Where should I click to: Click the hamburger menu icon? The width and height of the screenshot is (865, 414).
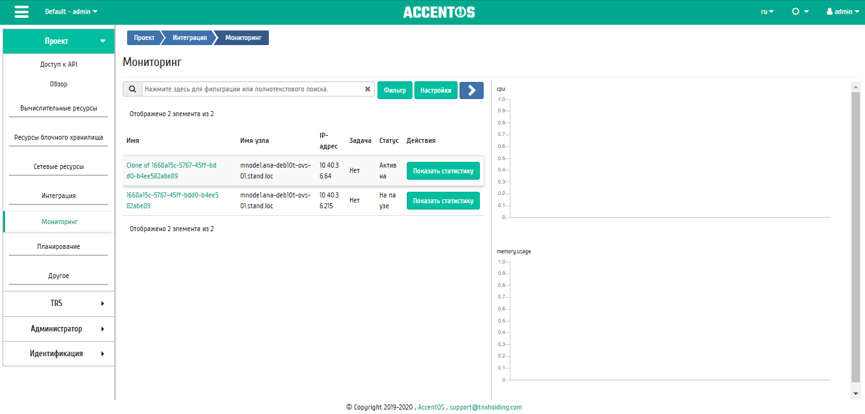pos(22,12)
